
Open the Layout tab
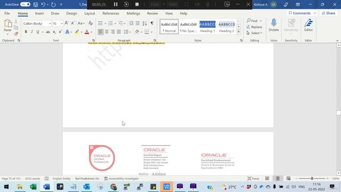point(90,13)
